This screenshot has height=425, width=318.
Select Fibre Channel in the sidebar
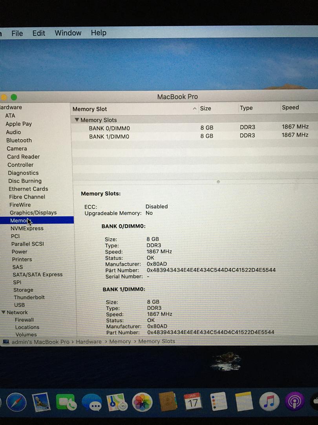tap(27, 197)
